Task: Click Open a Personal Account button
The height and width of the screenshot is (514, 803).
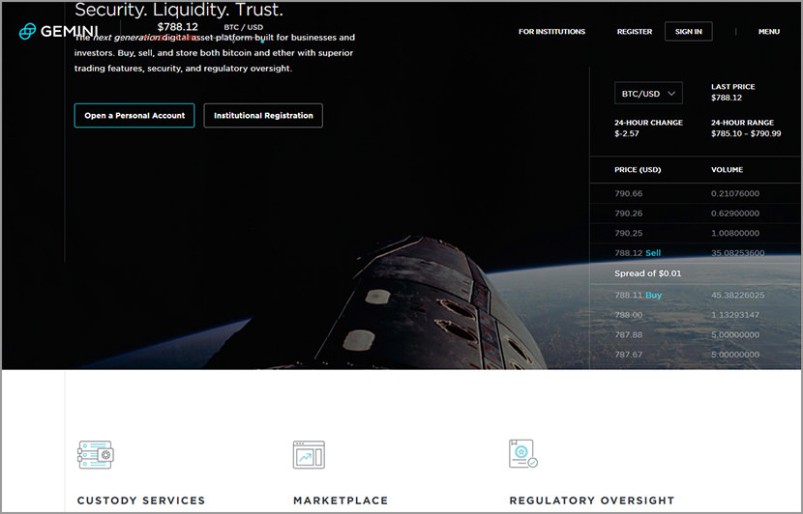Action: pos(134,116)
